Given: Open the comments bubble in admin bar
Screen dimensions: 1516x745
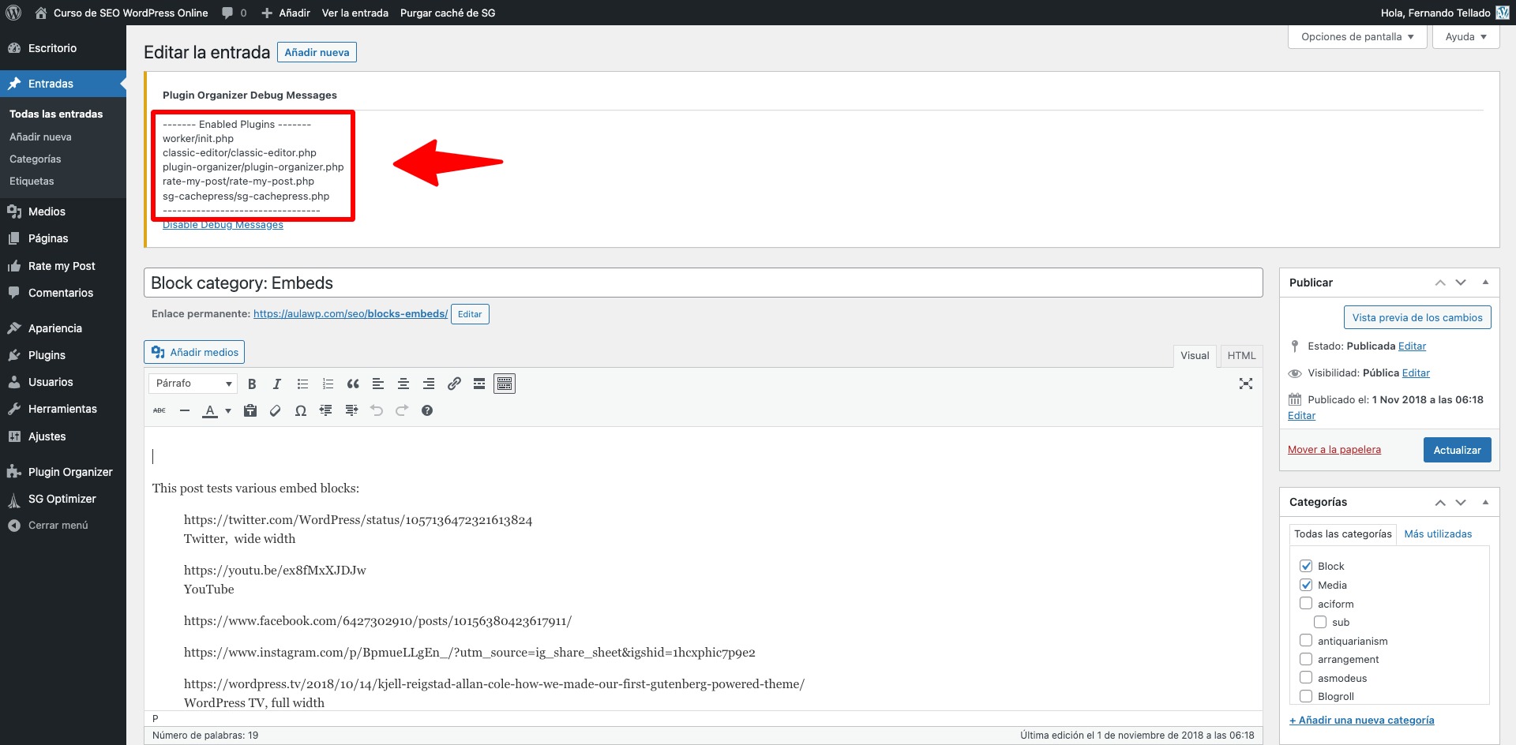Looking at the screenshot, I should coord(234,13).
